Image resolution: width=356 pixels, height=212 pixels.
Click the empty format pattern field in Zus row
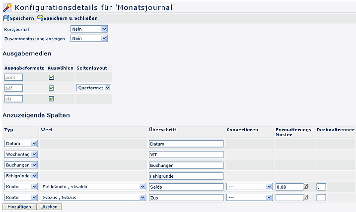pyautogui.click(x=289, y=198)
